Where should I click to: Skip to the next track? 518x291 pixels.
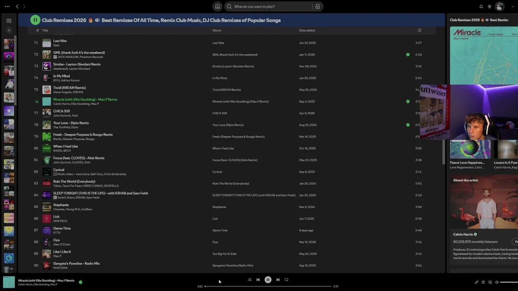[278, 280]
